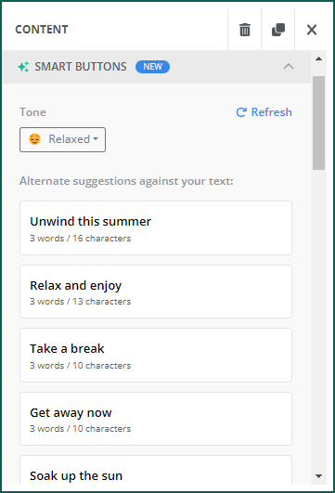The image size is (335, 493).
Task: Click the Smart Buttons header label
Action: [81, 67]
